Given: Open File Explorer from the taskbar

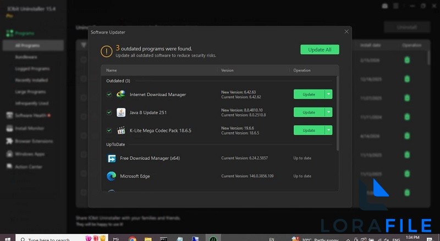Looking at the screenshot, I should pyautogui.click(x=148, y=239).
